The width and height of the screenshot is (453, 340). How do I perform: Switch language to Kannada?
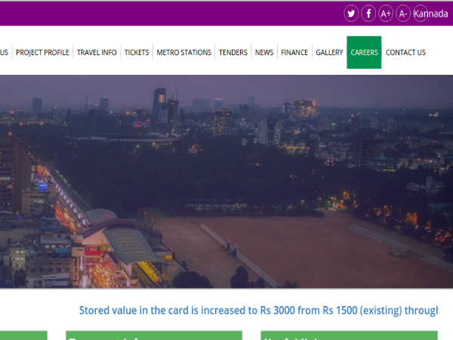point(431,14)
